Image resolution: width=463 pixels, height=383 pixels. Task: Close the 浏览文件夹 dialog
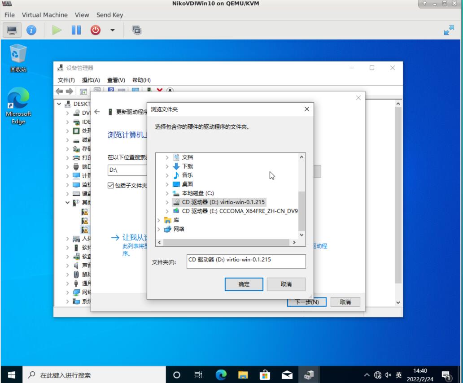click(x=307, y=109)
